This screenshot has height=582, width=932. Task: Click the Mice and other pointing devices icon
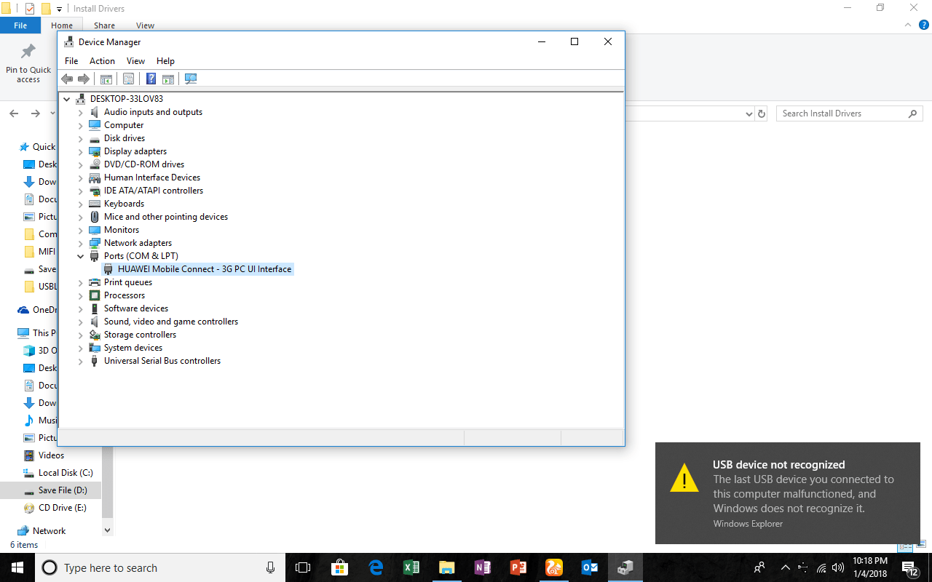click(95, 217)
